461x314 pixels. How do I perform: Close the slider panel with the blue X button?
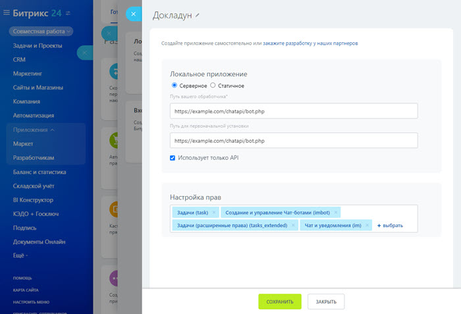point(134,14)
